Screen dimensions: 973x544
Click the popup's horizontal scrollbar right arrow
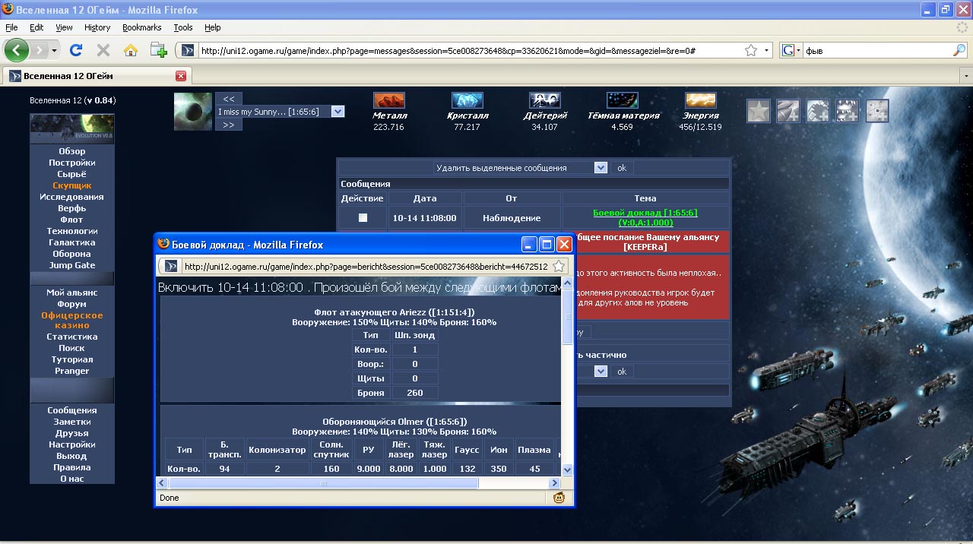555,482
